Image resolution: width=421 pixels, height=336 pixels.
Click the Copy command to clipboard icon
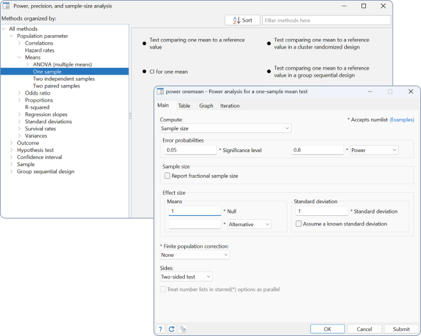point(182,329)
